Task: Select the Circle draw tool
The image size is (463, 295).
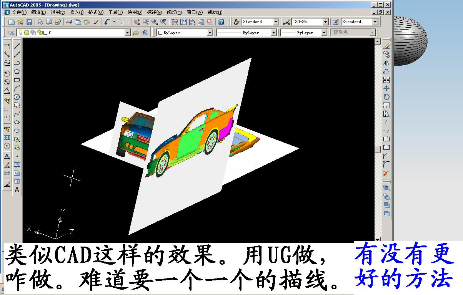Action: click(17, 97)
